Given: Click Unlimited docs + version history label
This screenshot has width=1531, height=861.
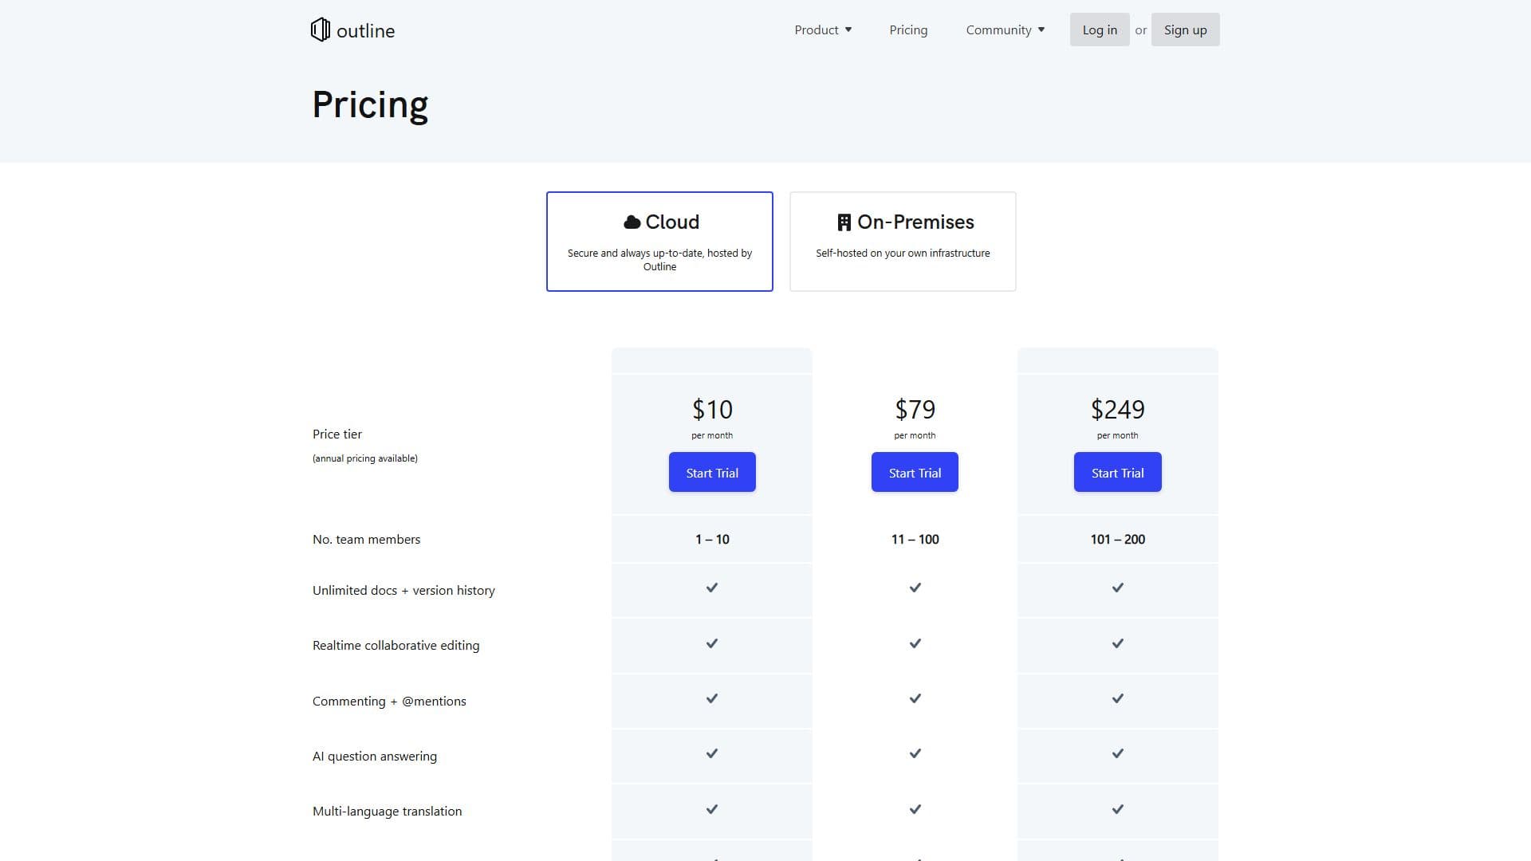Looking at the screenshot, I should (403, 590).
